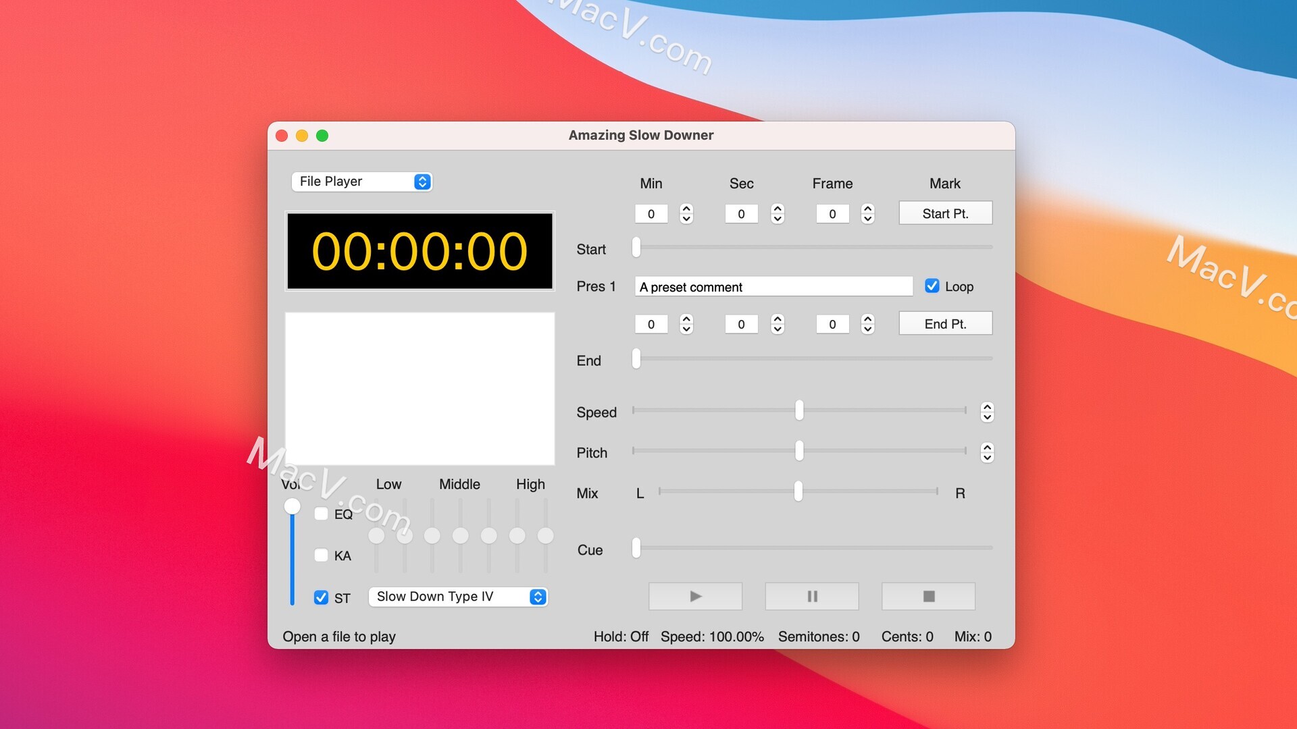Click the Speed stepper arrows
The image size is (1297, 729).
click(x=987, y=412)
